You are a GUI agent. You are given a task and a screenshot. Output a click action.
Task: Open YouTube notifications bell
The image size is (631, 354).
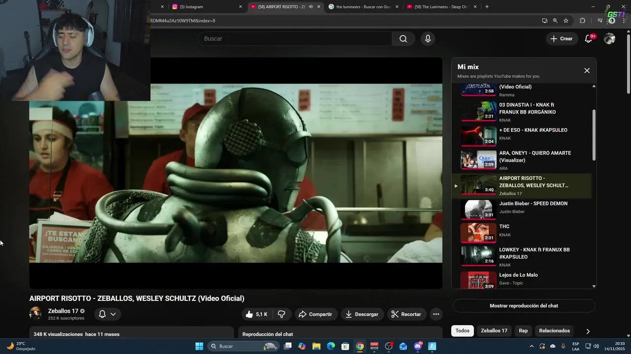pos(588,39)
